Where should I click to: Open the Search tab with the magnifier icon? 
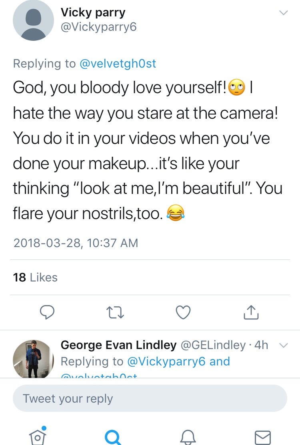(x=113, y=437)
